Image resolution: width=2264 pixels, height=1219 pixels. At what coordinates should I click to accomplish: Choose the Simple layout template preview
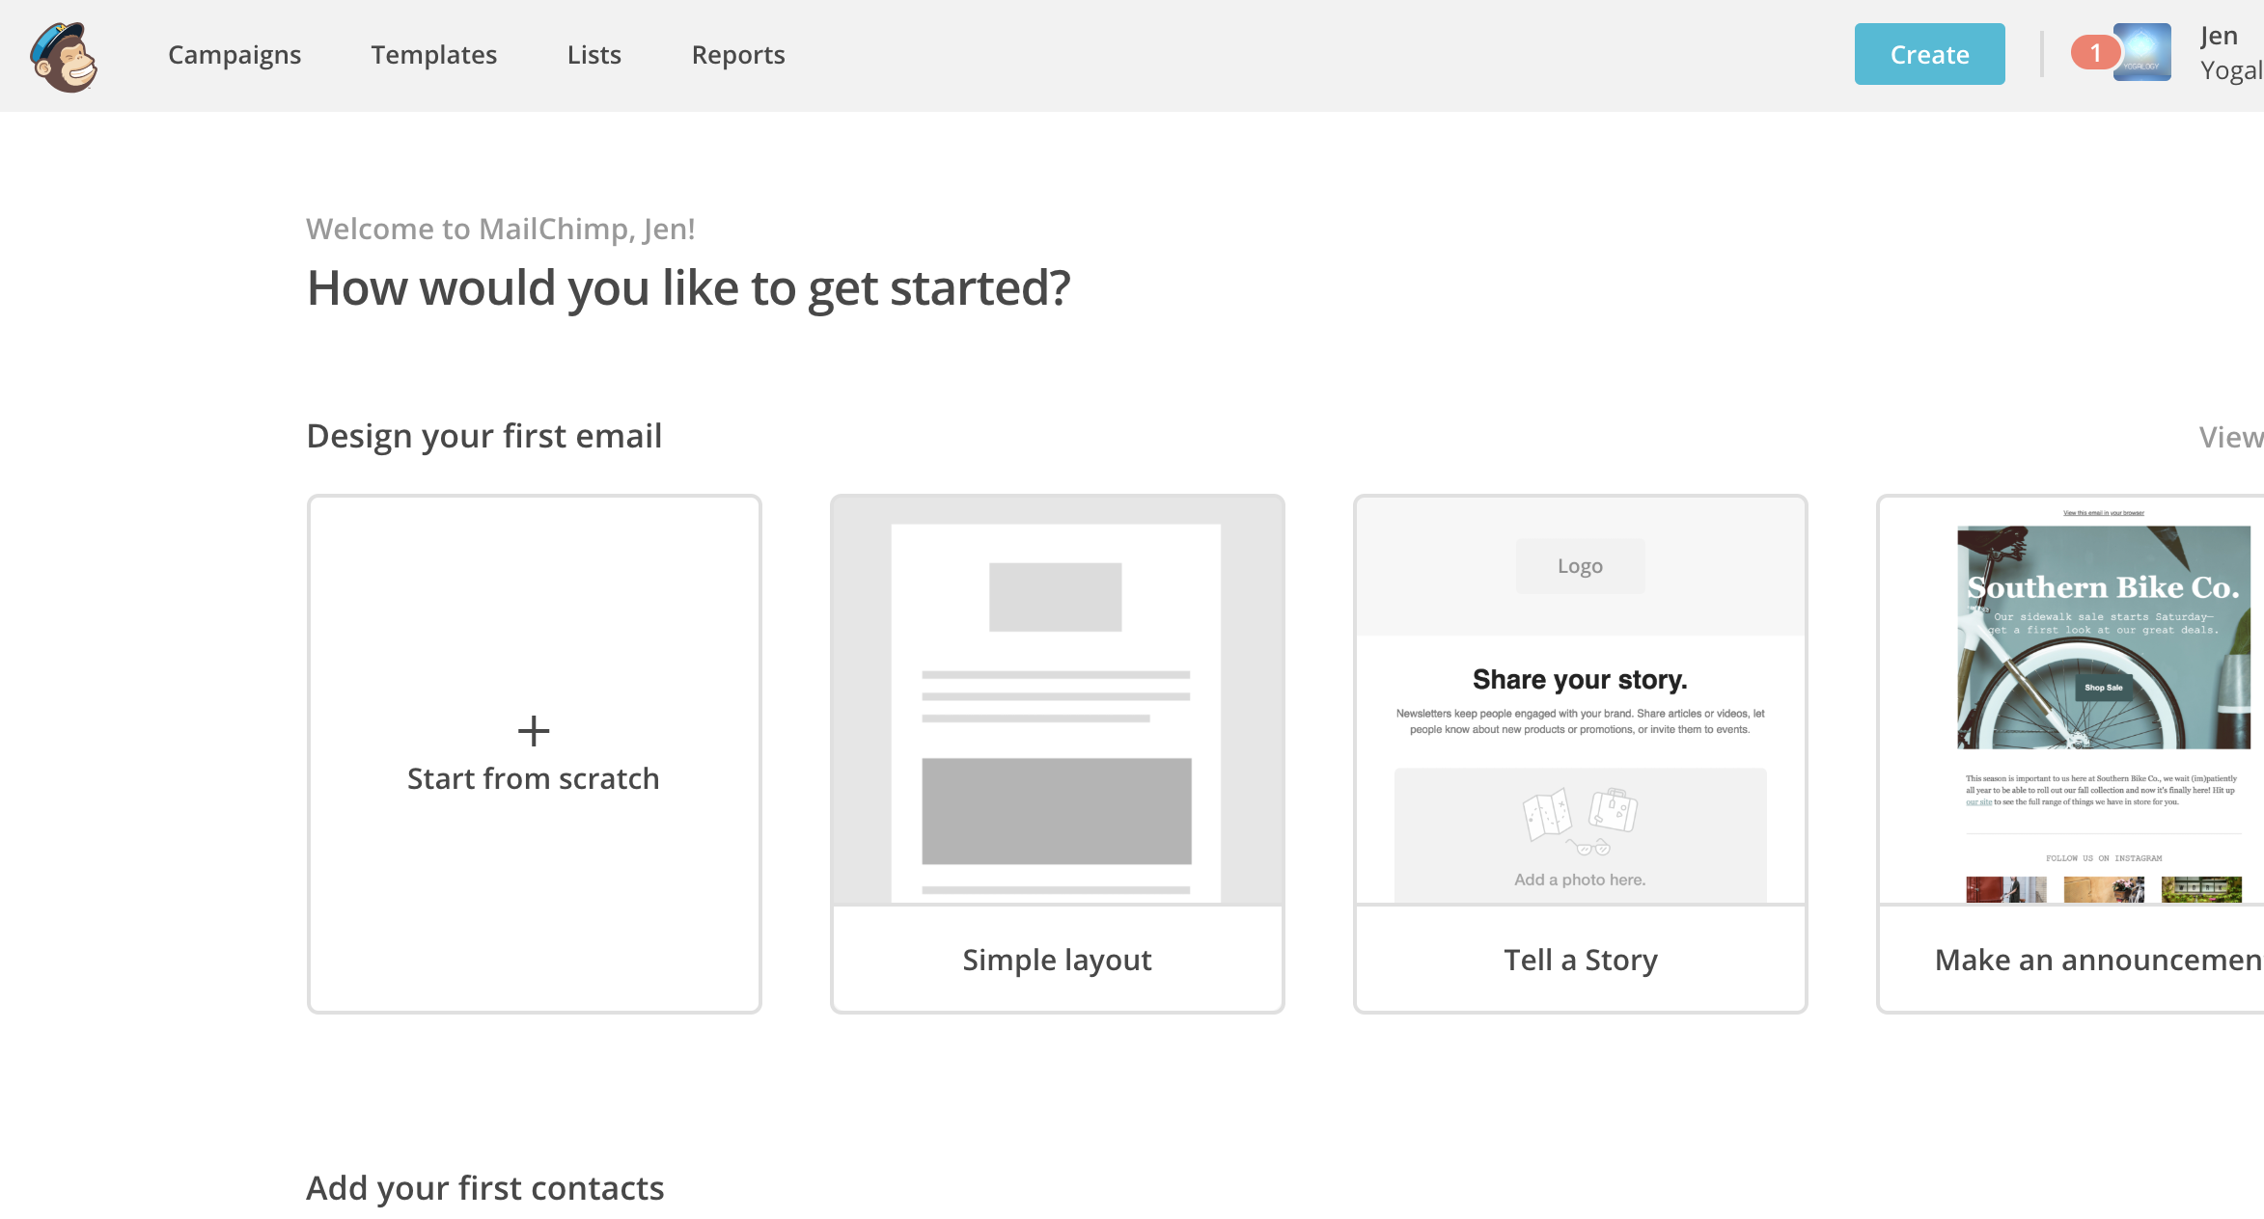click(1058, 700)
